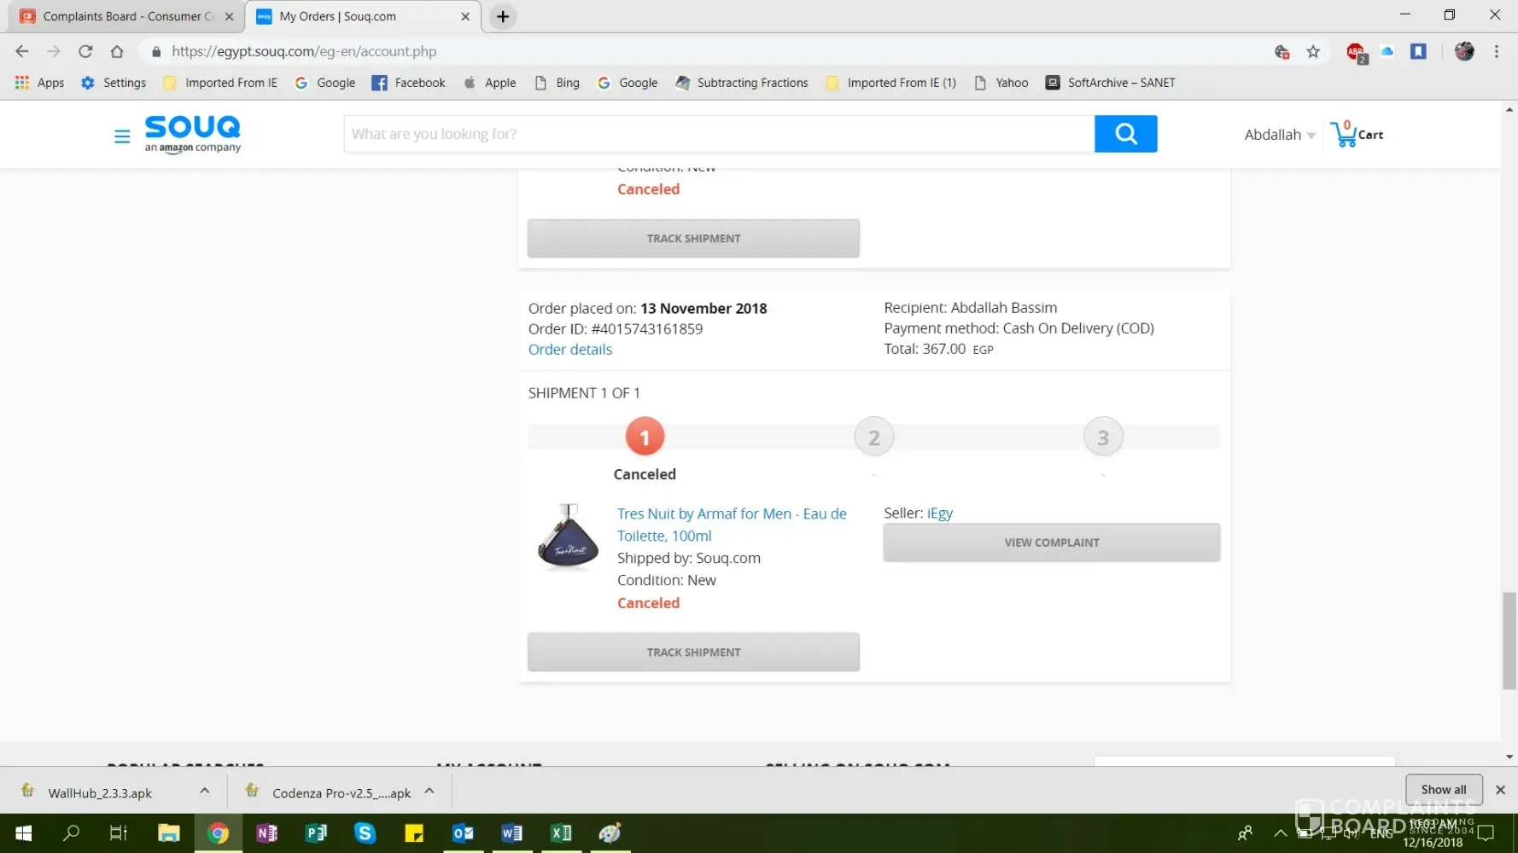Open the Facebook bookmark
The image size is (1518, 853).
[409, 83]
